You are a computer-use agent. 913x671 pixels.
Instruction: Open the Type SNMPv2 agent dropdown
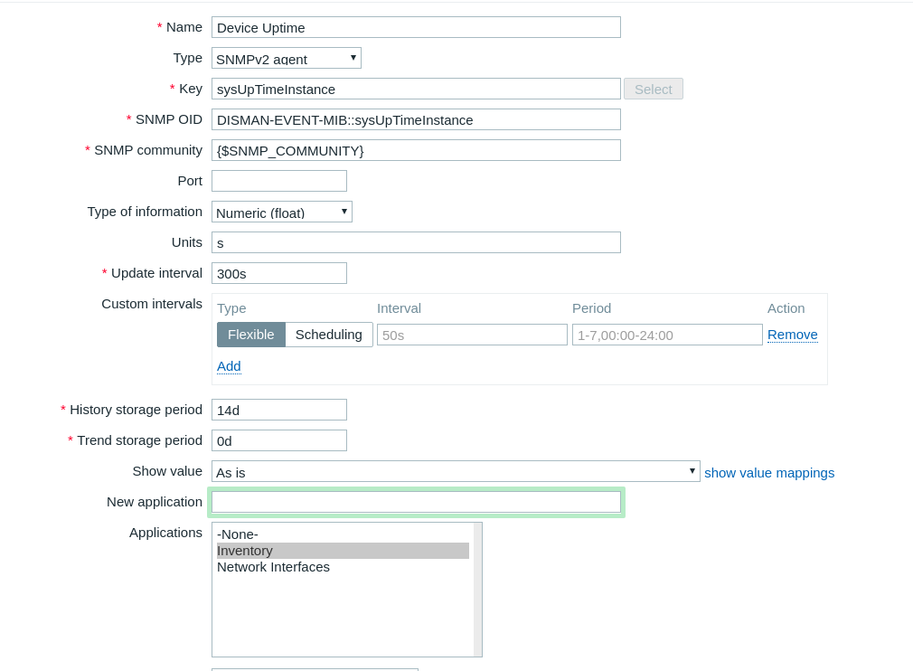click(x=286, y=58)
